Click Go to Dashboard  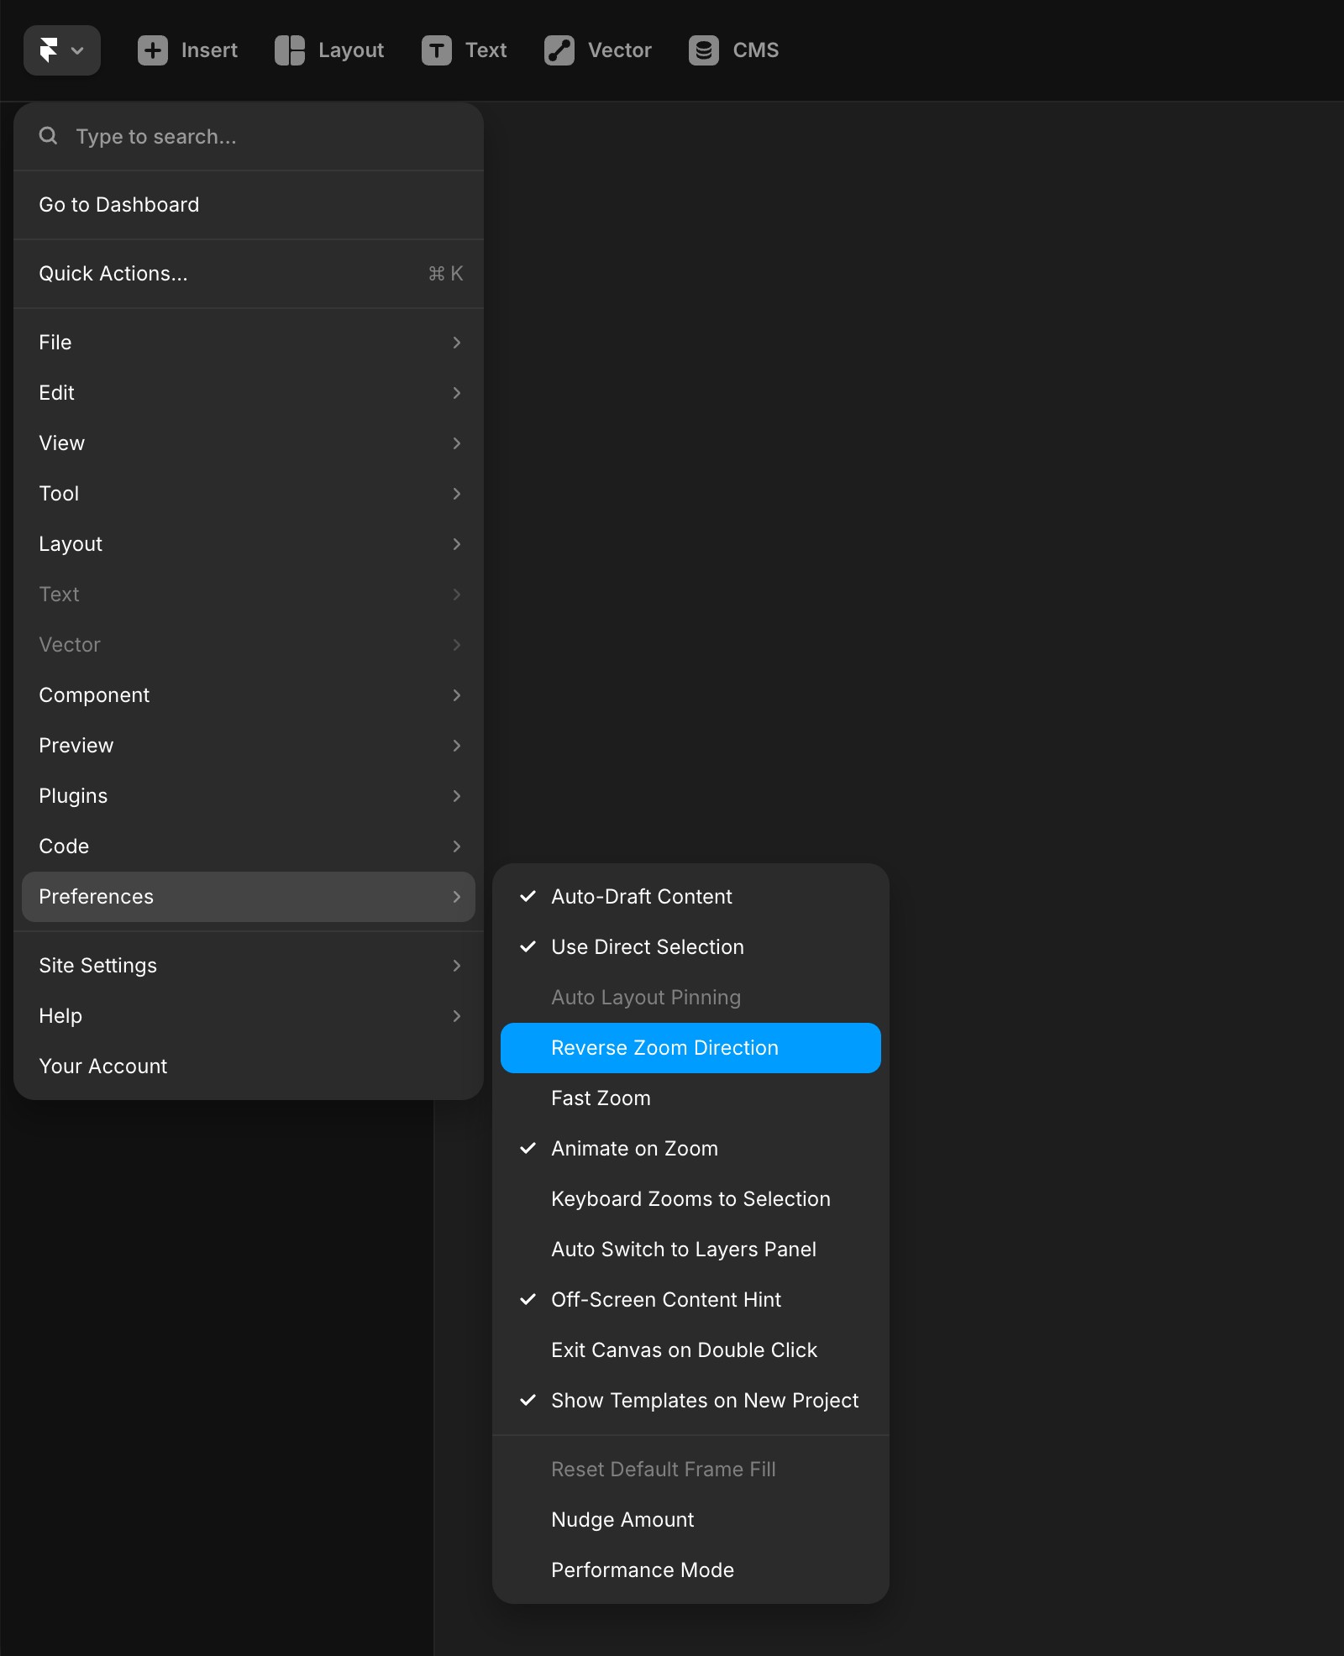pos(118,204)
